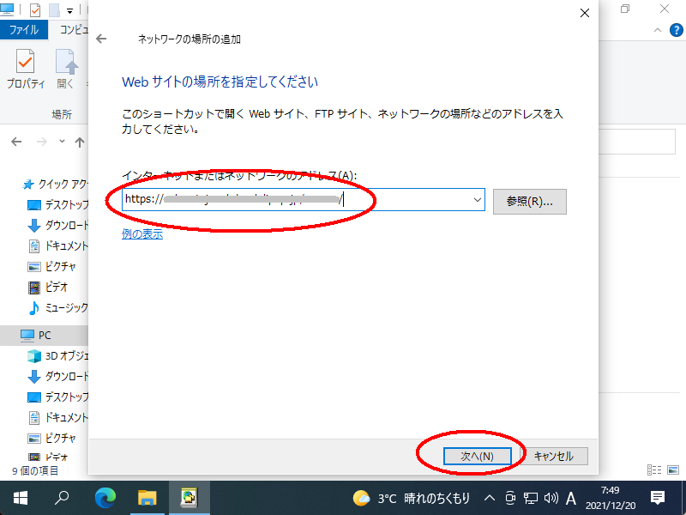The height and width of the screenshot is (515, 686).
Task: Open taskbar search magnifier icon
Action: [63, 498]
